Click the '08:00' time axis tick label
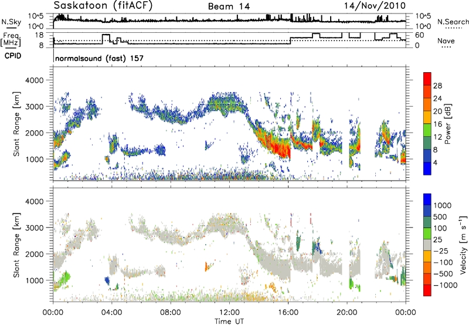The image size is (469, 325). click(x=171, y=313)
